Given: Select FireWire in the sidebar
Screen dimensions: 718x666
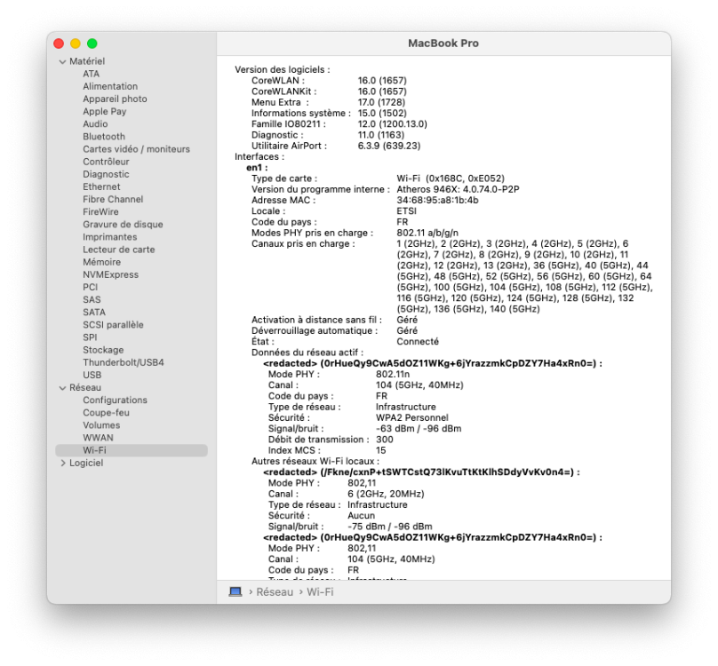Looking at the screenshot, I should (x=100, y=212).
